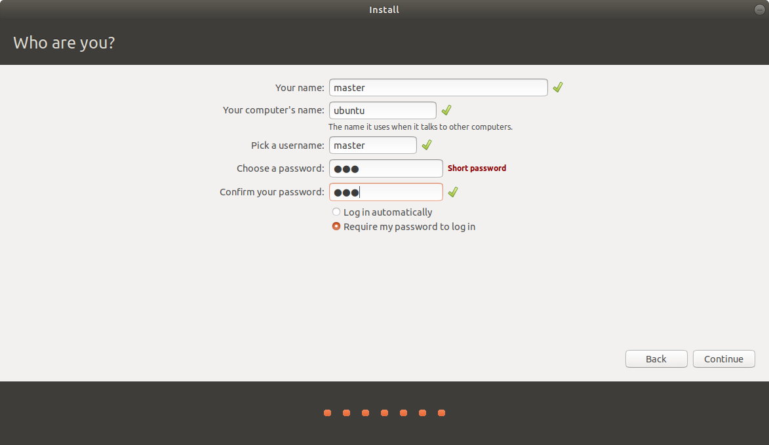Select the Log in automatically option
Screen dimensions: 769x445
[383, 212]
